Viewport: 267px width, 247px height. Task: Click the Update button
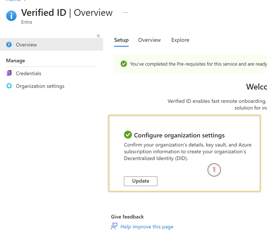141,181
